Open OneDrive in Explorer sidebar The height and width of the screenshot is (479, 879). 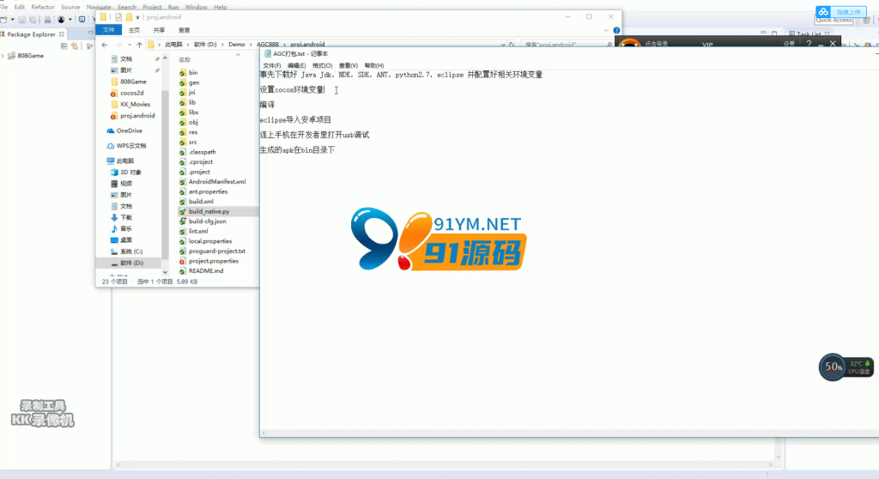pos(129,130)
